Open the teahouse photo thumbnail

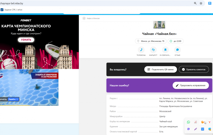(x=159, y=25)
